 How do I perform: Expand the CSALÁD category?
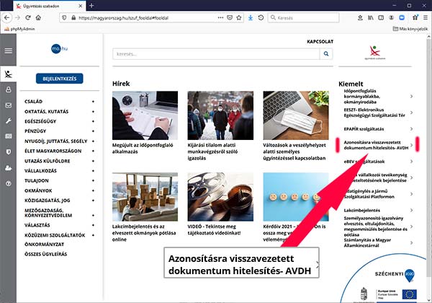pos(93,102)
